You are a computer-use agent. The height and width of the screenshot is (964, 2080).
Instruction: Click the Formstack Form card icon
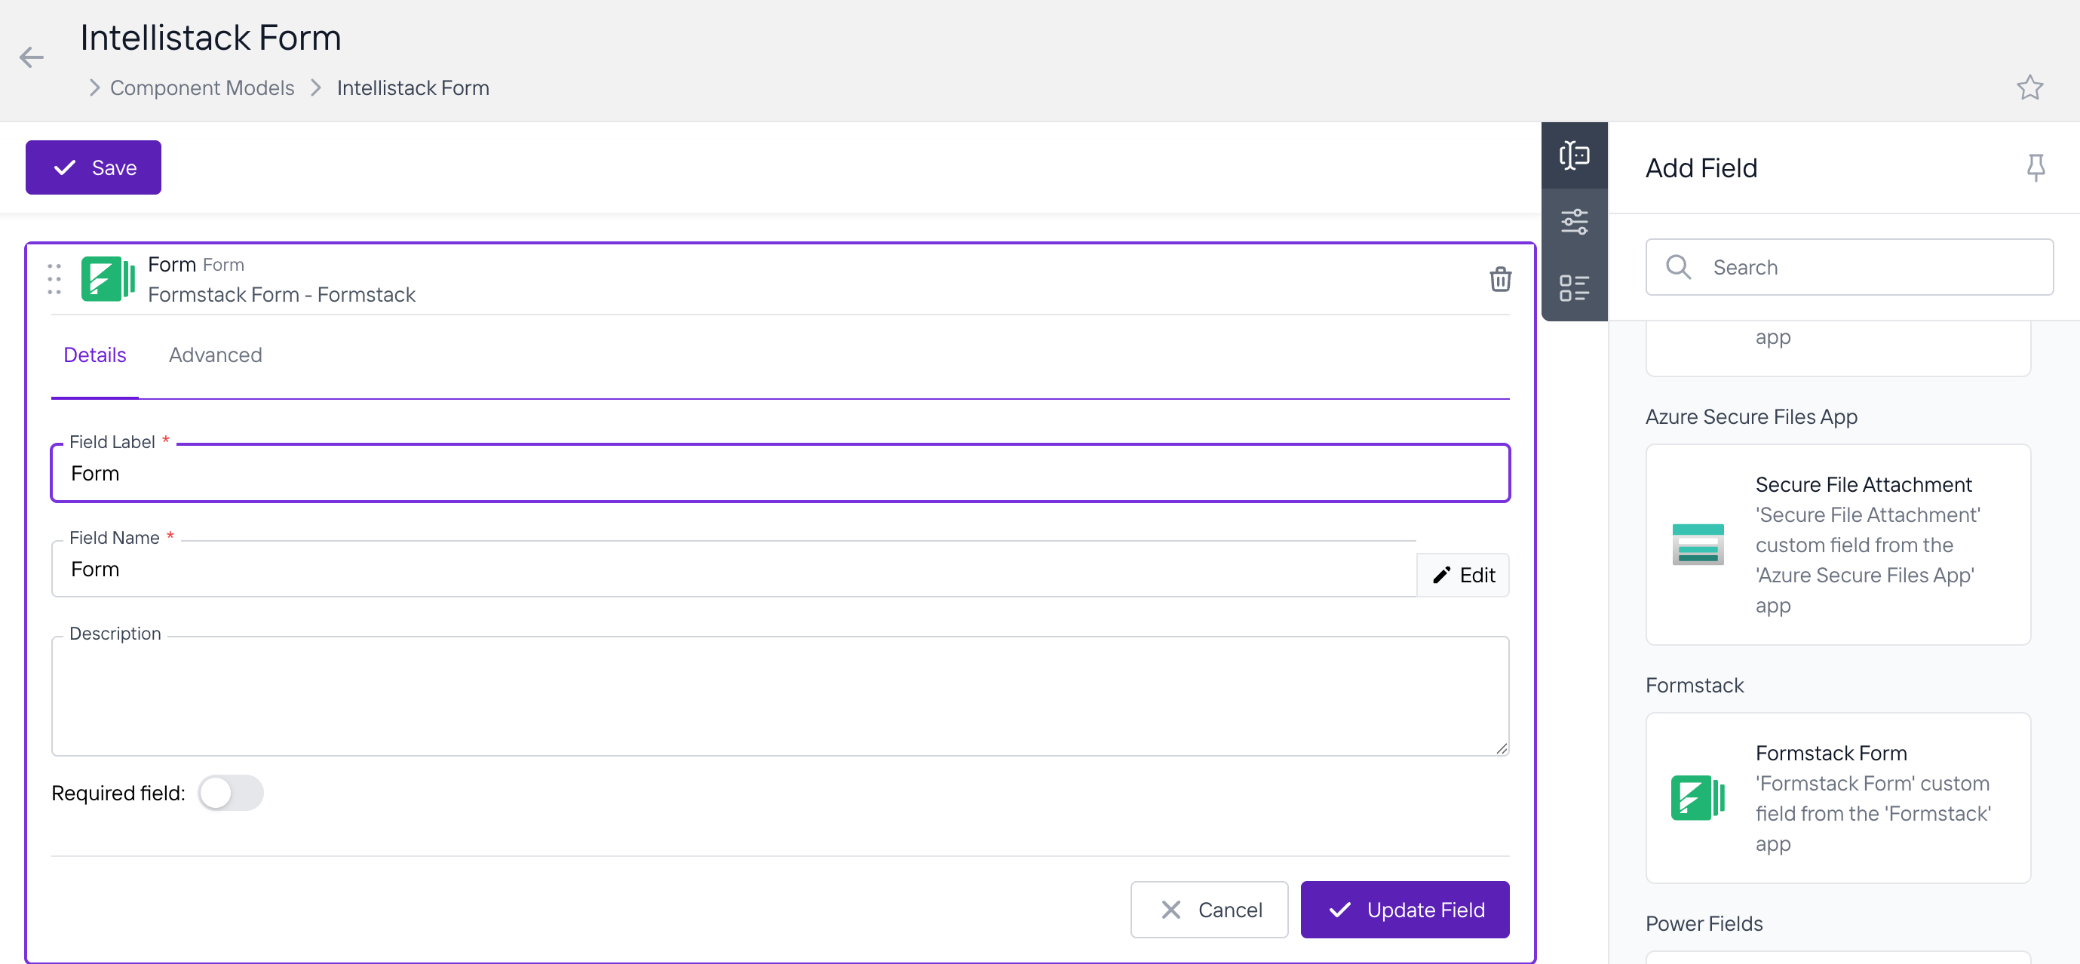click(1698, 799)
